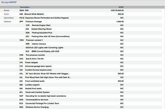Click 20" Aero Bicolor Silver wheels option
This screenshot has height=109, width=165.
point(44,74)
